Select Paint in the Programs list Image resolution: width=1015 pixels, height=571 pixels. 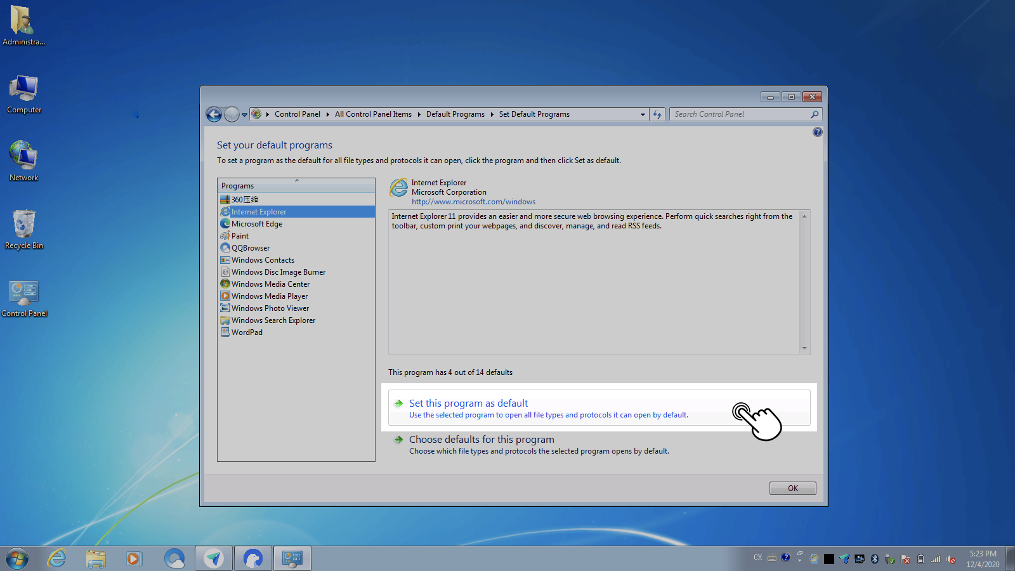[x=296, y=235]
